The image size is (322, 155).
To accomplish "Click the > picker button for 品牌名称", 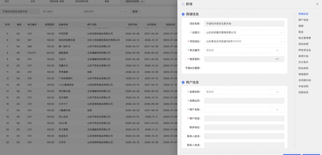I will (277, 92).
